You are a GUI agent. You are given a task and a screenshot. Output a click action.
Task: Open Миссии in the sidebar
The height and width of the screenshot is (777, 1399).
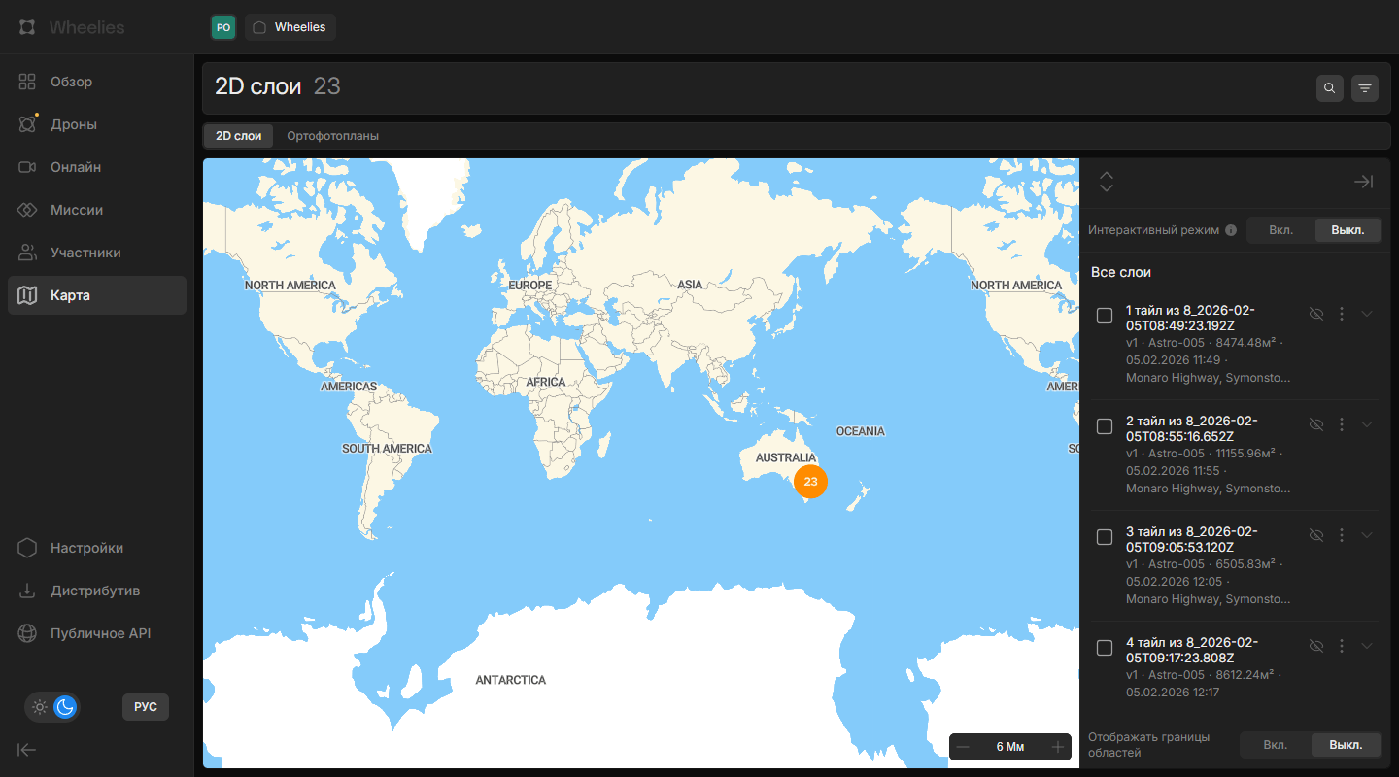pos(77,210)
